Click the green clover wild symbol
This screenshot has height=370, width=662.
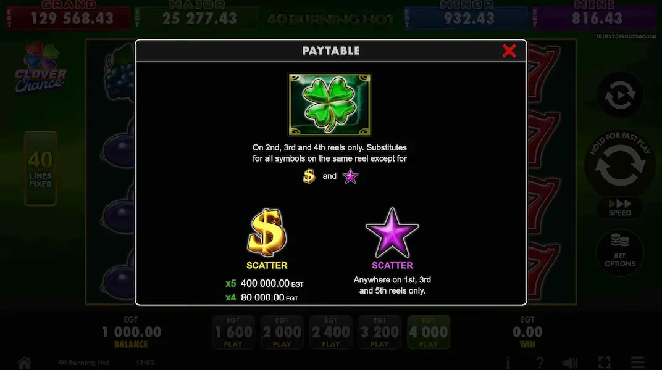(330, 104)
